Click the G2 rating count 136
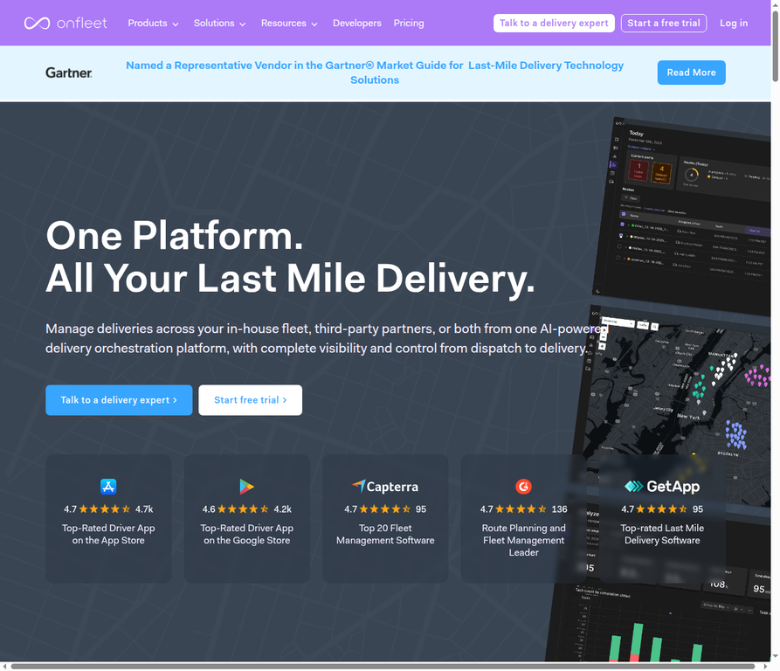This screenshot has width=780, height=671. [x=559, y=509]
